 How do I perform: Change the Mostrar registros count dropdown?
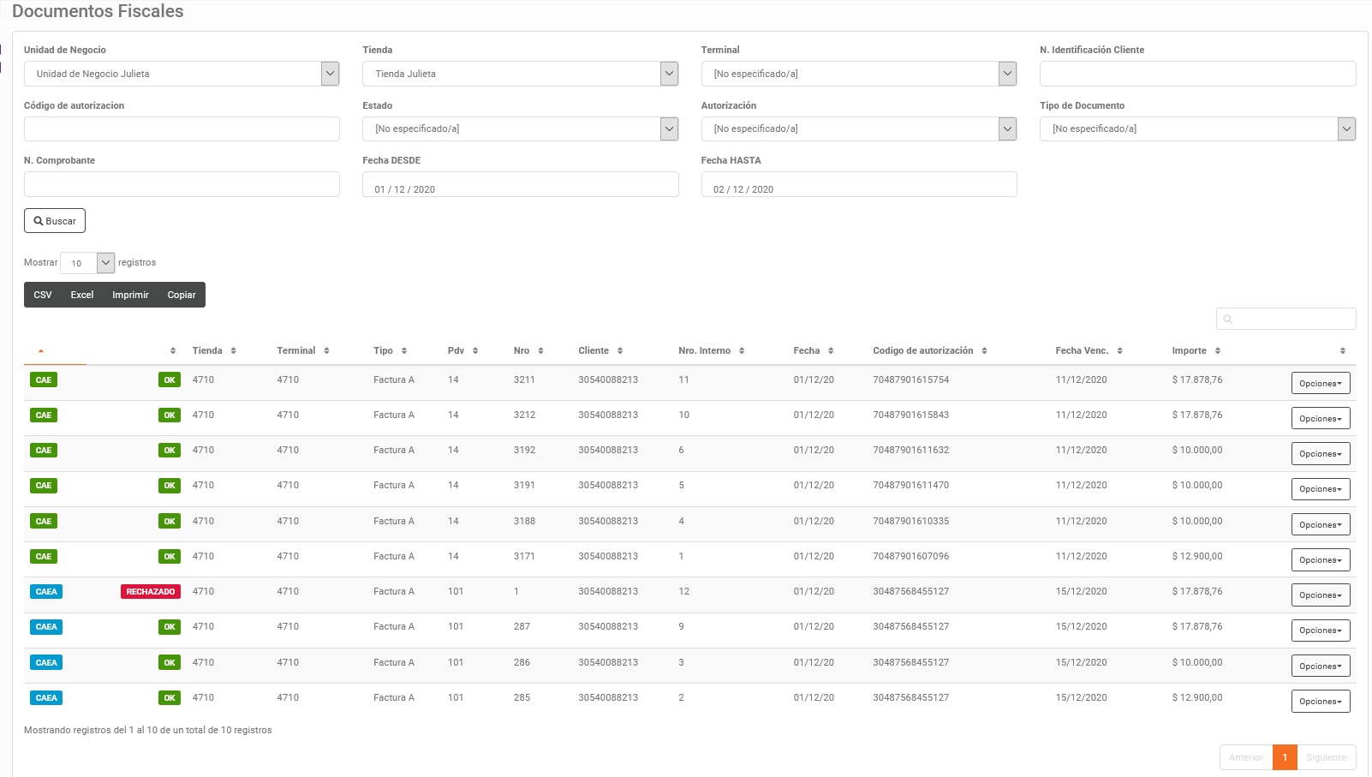[87, 263]
